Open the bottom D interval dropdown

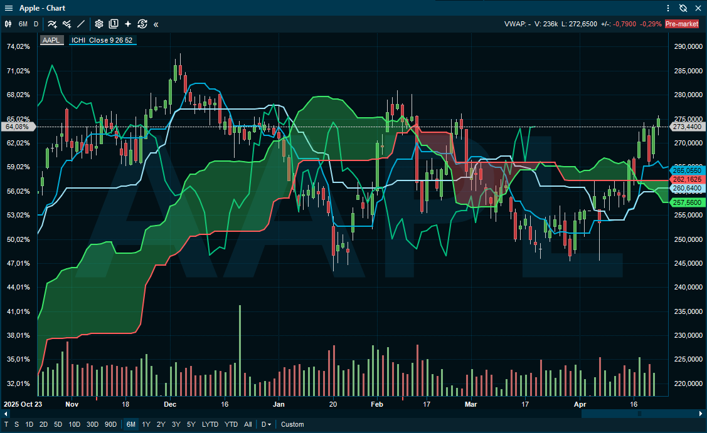266,424
